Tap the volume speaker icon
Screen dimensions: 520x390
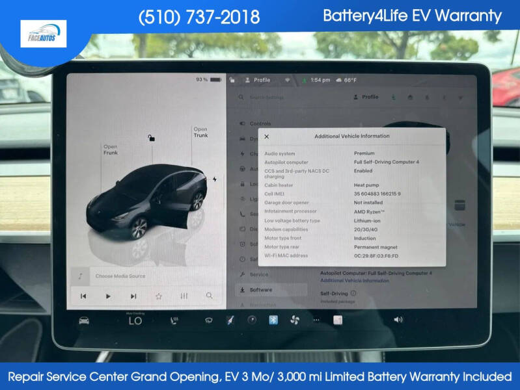coord(398,319)
